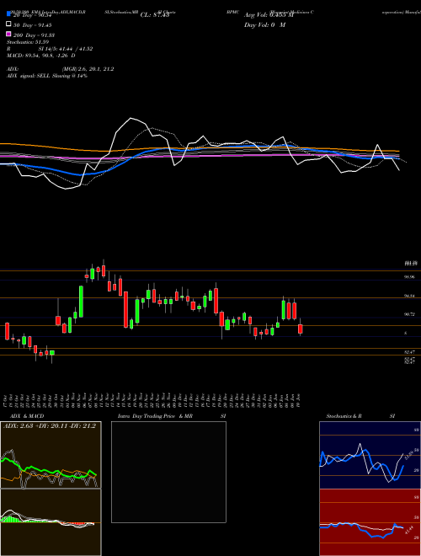Click the rotated 41.44 label in RSI panel
This screenshot has height=556, width=421.
coord(409,531)
